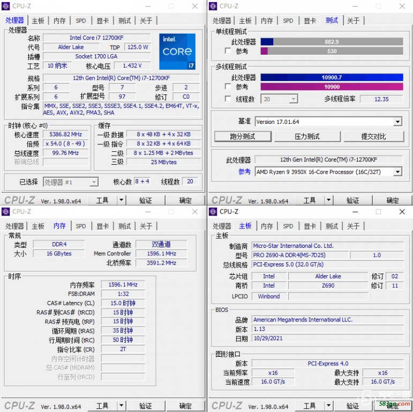Click the 跑分测试 benchmark button
The image size is (413, 412).
tap(243, 136)
